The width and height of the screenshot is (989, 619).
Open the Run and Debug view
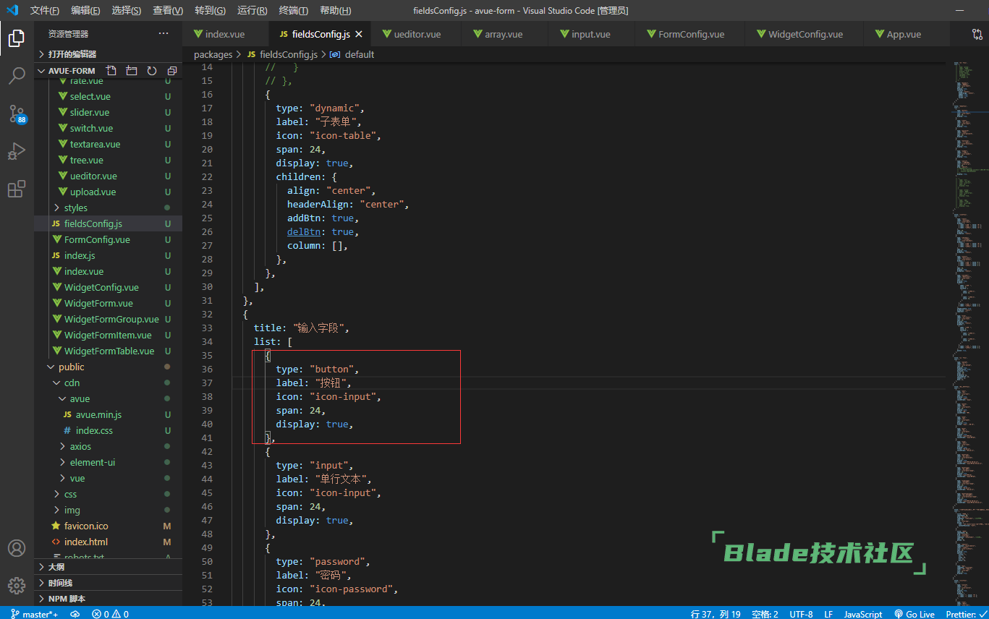[17, 151]
